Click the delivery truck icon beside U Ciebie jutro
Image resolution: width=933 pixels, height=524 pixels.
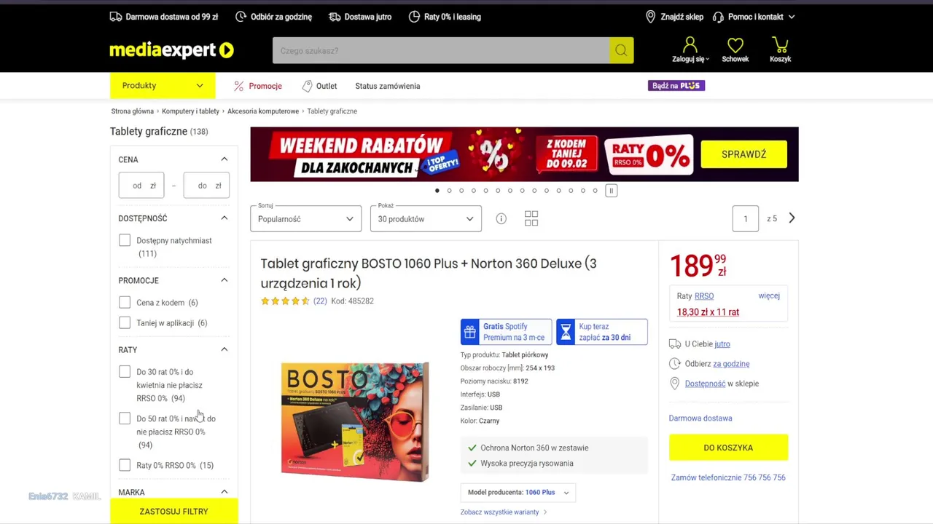pos(675,344)
